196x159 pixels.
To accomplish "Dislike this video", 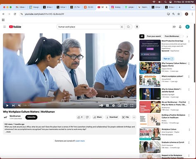I will tap(87, 117).
